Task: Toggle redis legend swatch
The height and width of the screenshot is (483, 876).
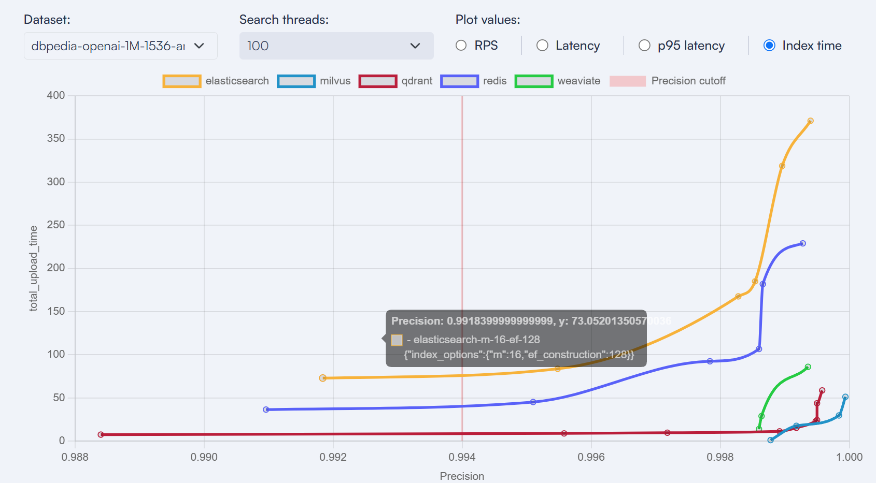Action: click(x=459, y=81)
